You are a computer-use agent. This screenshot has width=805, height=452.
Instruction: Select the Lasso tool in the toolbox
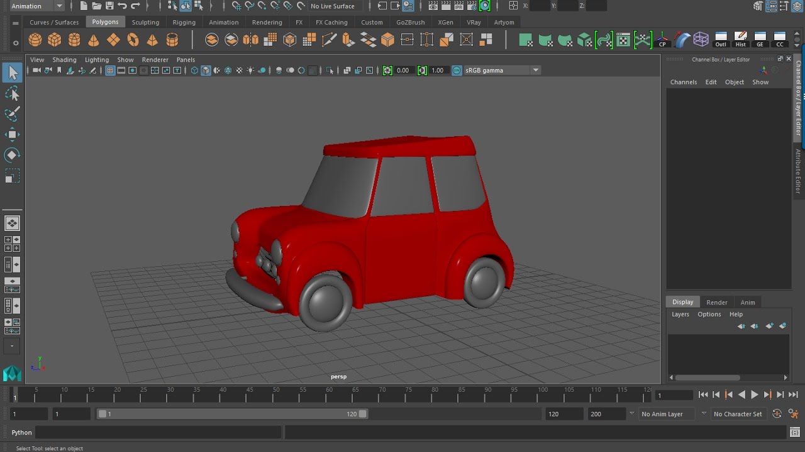(12, 94)
